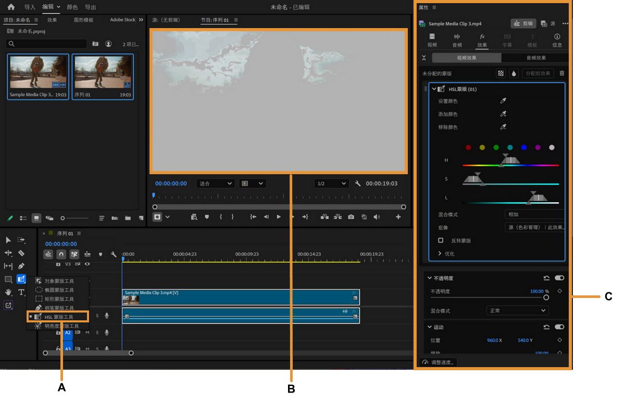Open the color display mode dropdown in monitor
625x403 pixels.
(x=253, y=184)
